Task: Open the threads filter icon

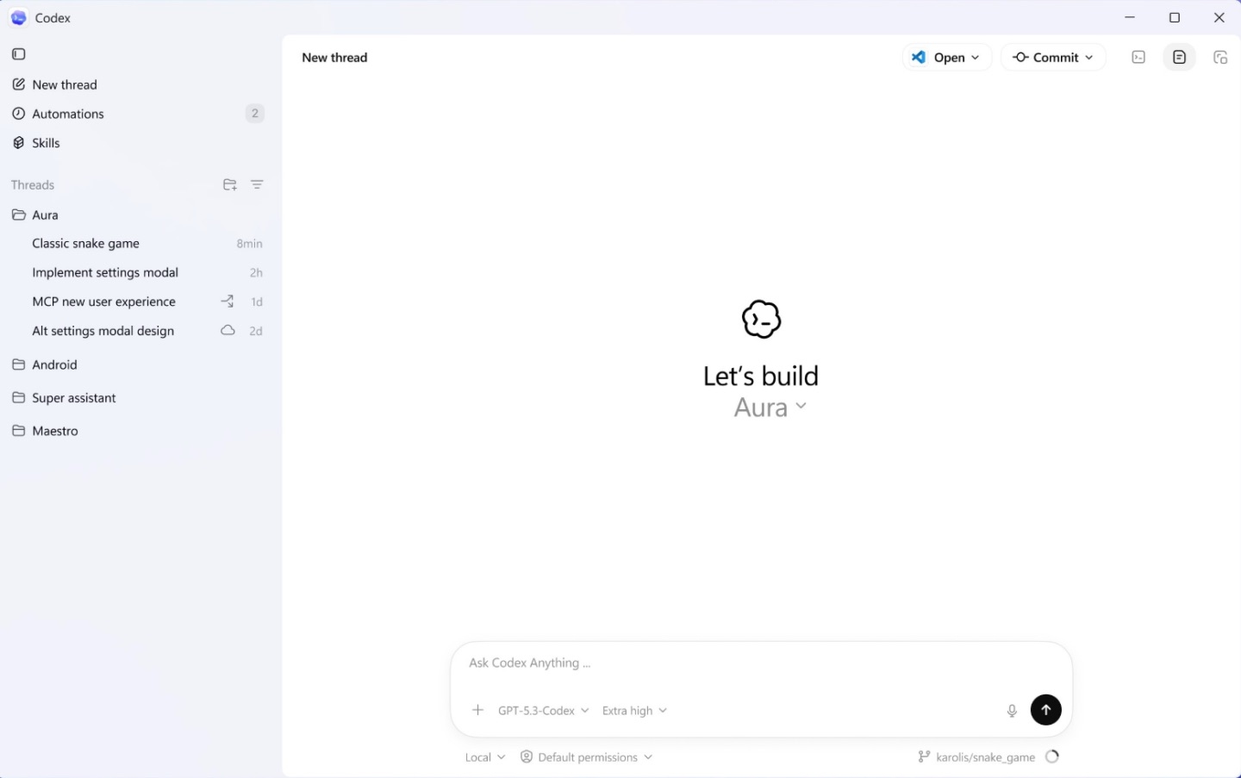Action: pos(257,184)
